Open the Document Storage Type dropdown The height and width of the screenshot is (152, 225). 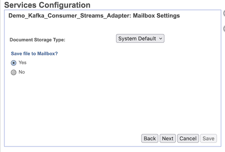pyautogui.click(x=140, y=38)
